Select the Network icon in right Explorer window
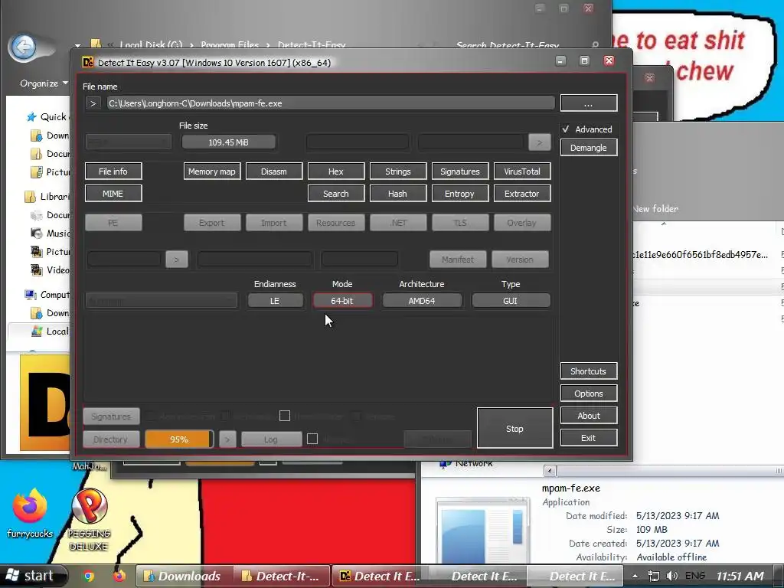Viewport: 784px width, 588px height. [445, 465]
